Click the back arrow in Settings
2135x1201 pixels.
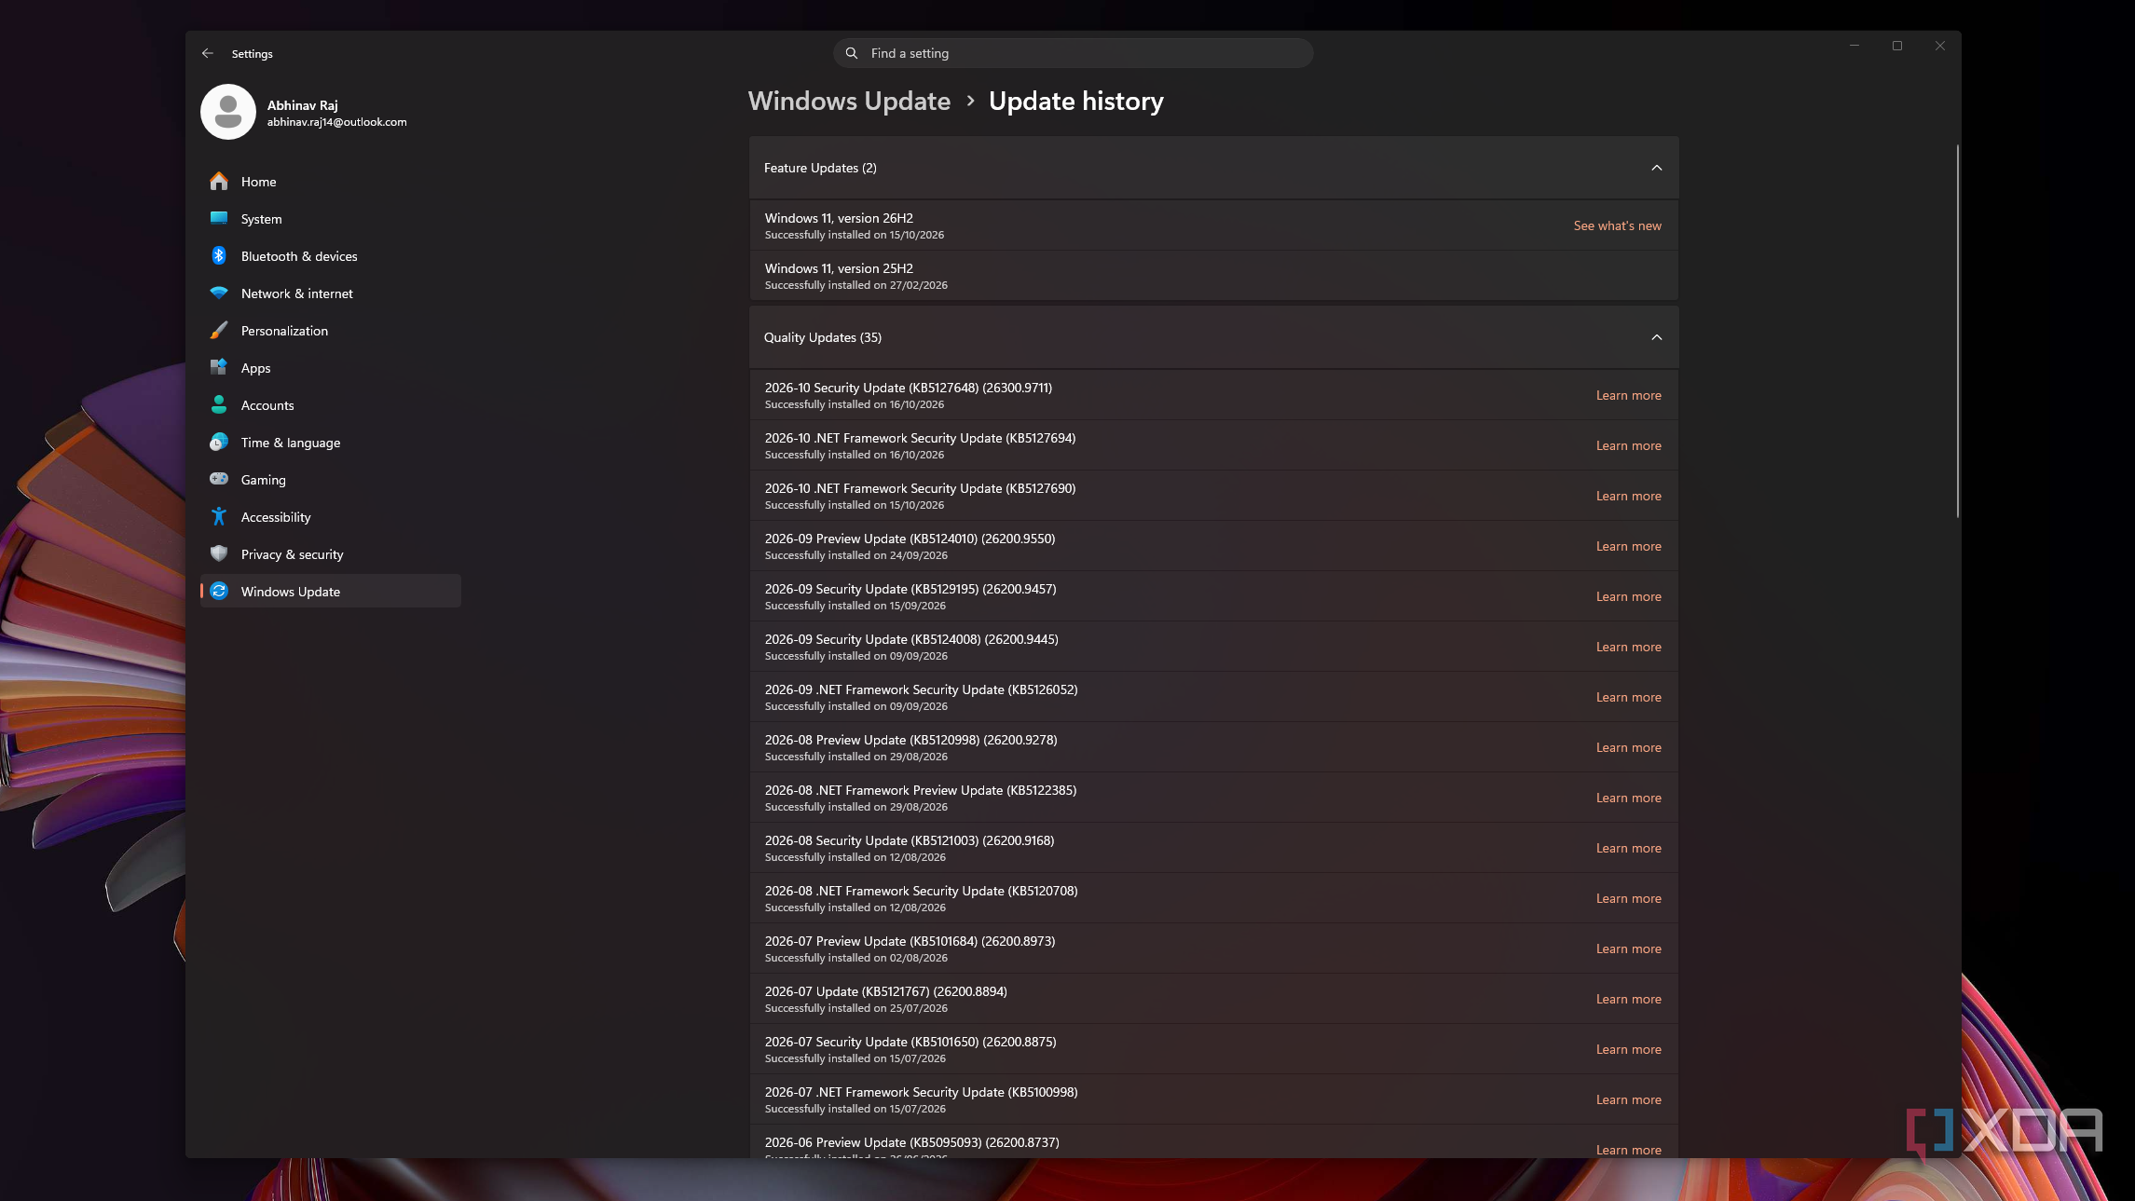(207, 53)
